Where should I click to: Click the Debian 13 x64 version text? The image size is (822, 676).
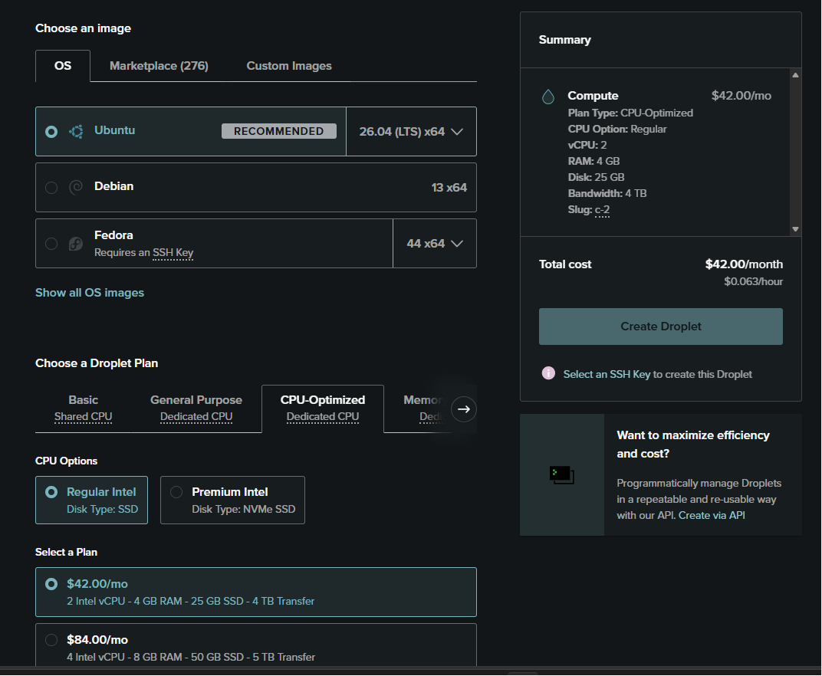pyautogui.click(x=449, y=188)
